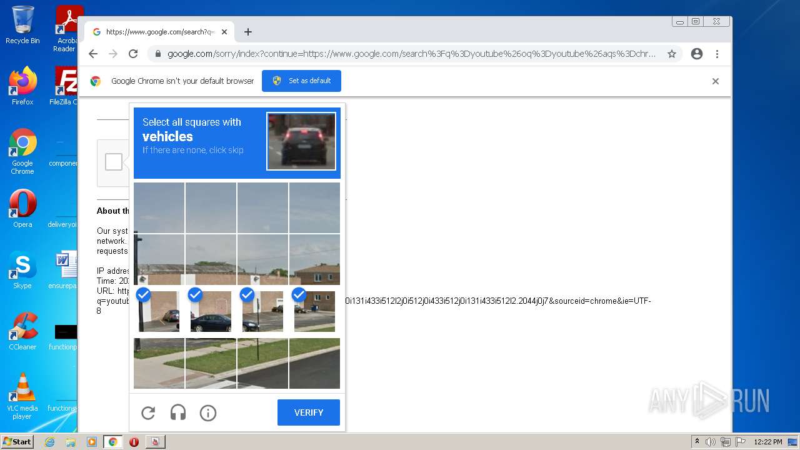The height and width of the screenshot is (450, 800).
Task: Open Recycle Bin desktop icon
Action: tap(22, 25)
